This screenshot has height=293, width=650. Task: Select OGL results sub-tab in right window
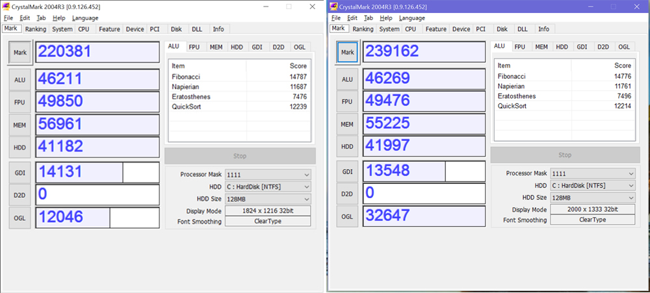(624, 47)
